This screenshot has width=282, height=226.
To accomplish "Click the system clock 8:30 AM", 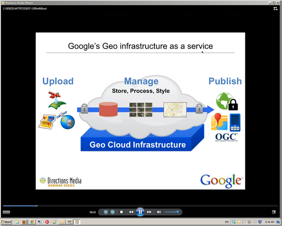I will tap(270, 222).
